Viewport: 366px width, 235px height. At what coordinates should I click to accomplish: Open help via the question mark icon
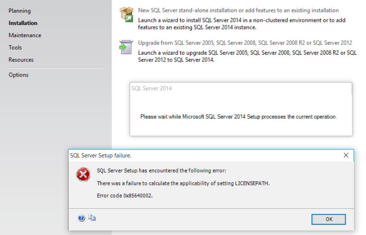pyautogui.click(x=81, y=217)
